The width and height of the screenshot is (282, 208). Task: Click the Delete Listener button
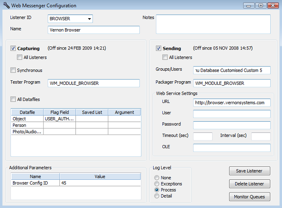coord(249,184)
